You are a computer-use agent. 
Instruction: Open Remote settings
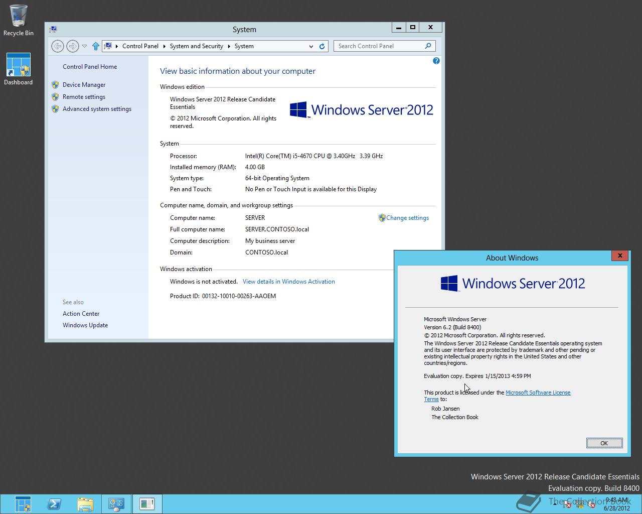pyautogui.click(x=84, y=97)
